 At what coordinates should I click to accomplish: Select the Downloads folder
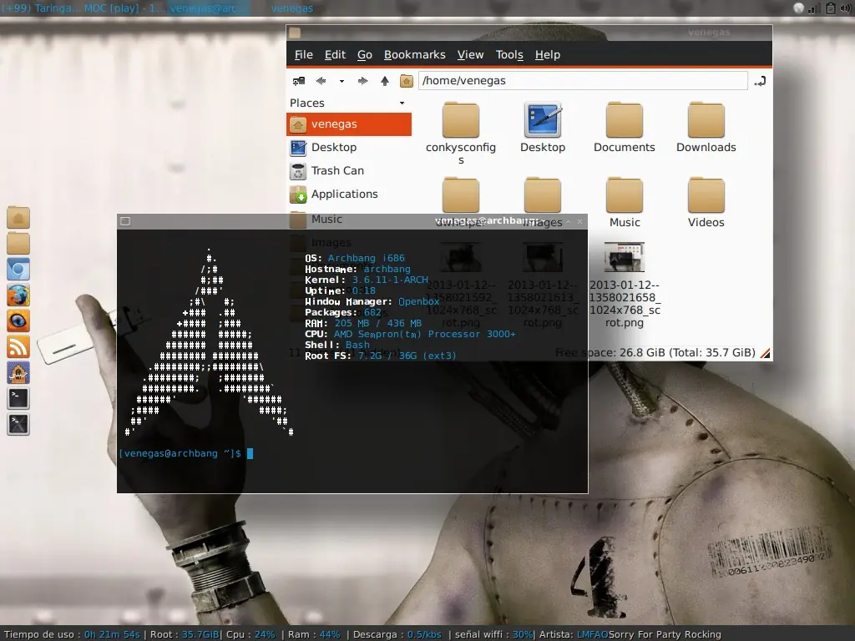click(x=706, y=127)
